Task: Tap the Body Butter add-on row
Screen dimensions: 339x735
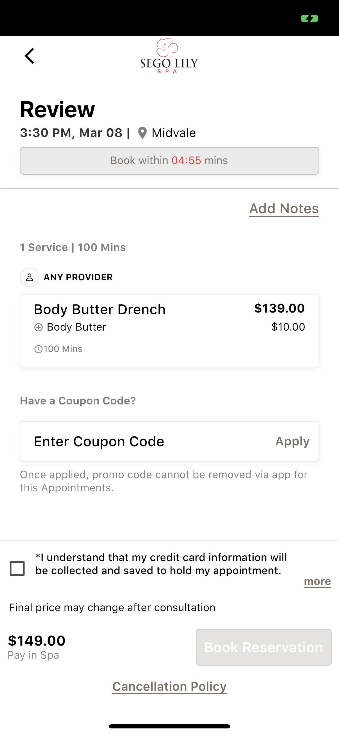Action: pyautogui.click(x=169, y=327)
